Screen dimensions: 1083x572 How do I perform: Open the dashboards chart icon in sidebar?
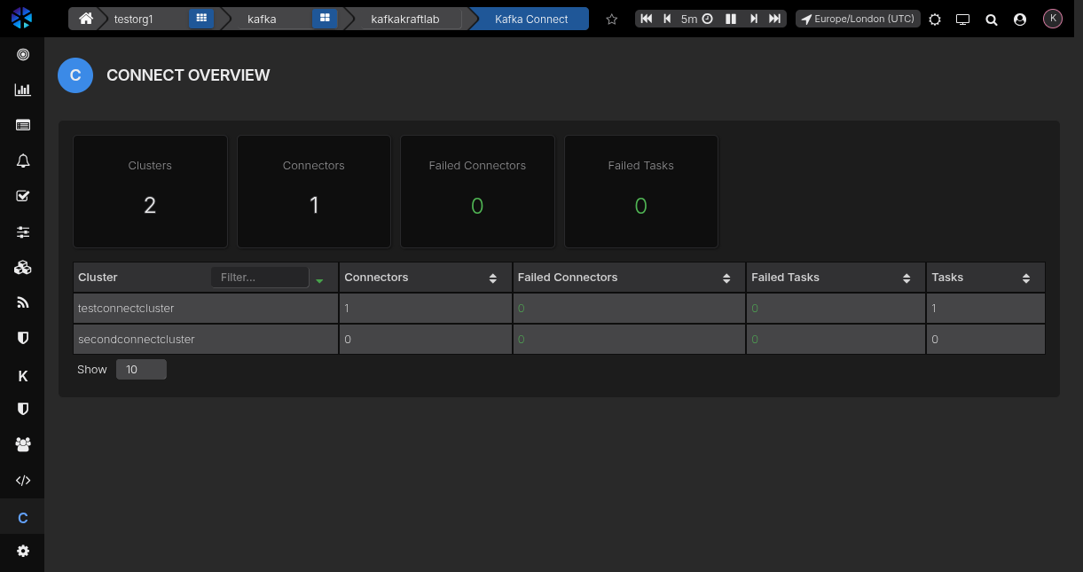[x=23, y=90]
